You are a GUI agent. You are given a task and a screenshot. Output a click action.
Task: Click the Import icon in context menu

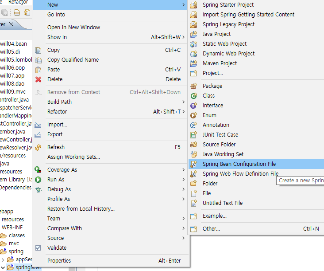(x=38, y=125)
